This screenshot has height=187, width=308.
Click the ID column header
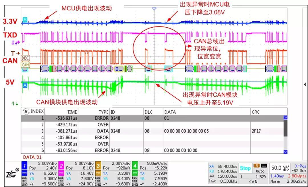(113, 112)
